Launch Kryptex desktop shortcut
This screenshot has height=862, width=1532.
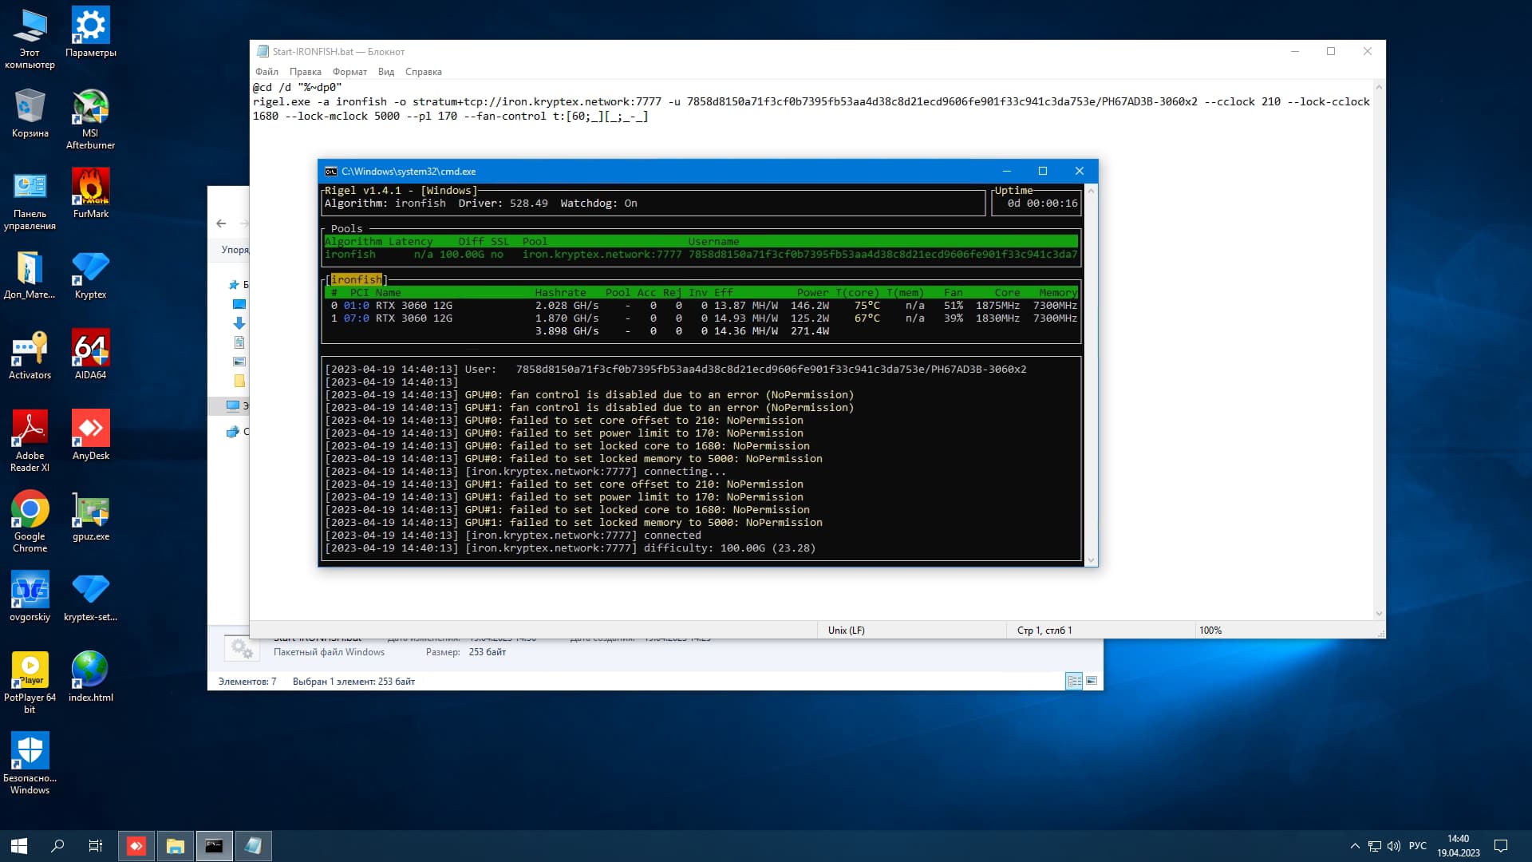click(90, 275)
